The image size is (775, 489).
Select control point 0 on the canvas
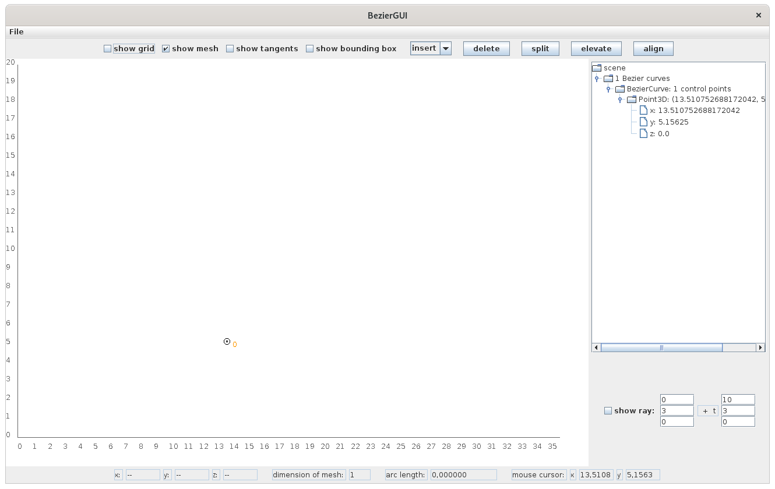(227, 342)
